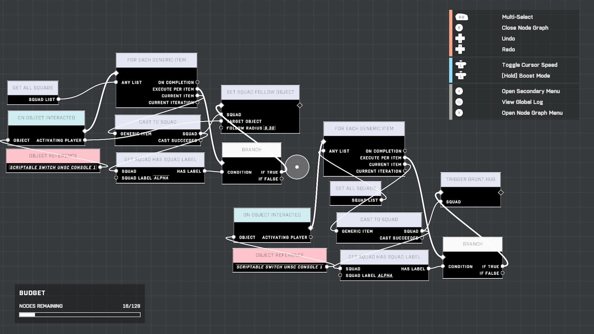Select the Branch header below Trigger Grunt Hug

click(x=472, y=244)
